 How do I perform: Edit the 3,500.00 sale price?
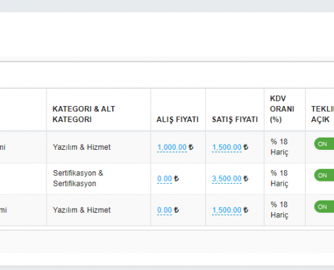227,179
